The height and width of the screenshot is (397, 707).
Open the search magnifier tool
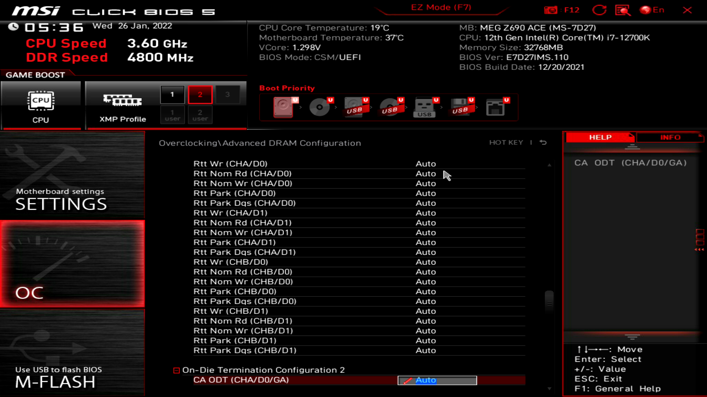(622, 10)
